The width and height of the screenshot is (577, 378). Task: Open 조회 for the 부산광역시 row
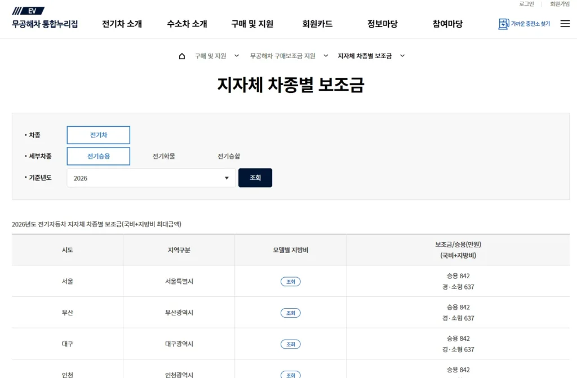pos(290,313)
